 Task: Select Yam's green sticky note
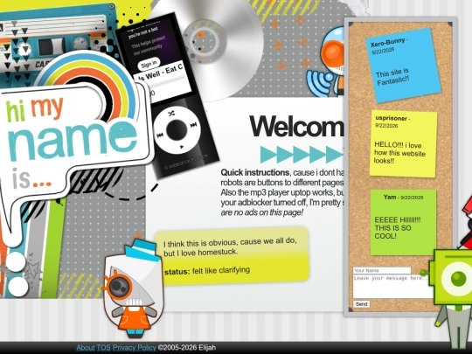click(x=403, y=223)
